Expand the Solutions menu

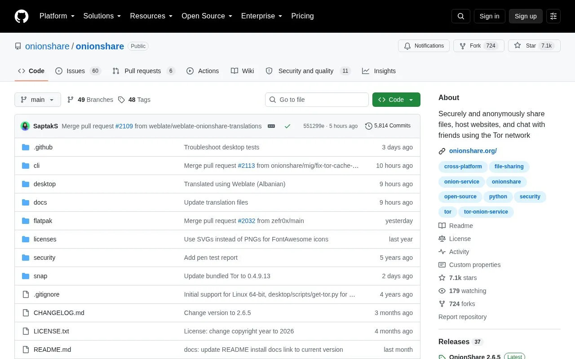click(x=102, y=16)
